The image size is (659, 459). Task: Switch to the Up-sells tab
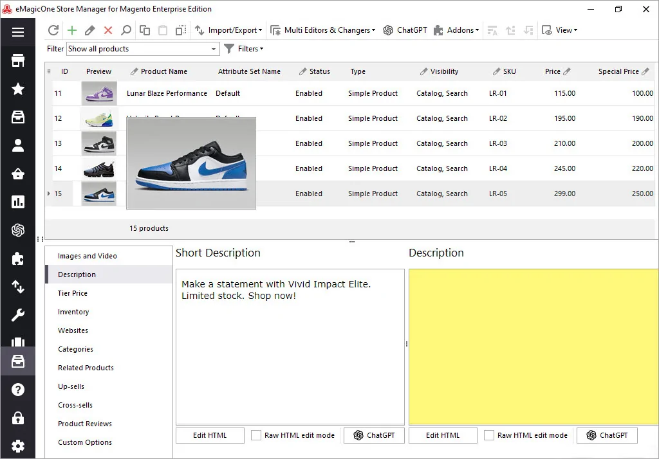point(109,386)
